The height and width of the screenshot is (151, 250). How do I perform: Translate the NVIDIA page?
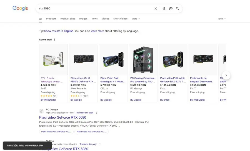coord(88,144)
